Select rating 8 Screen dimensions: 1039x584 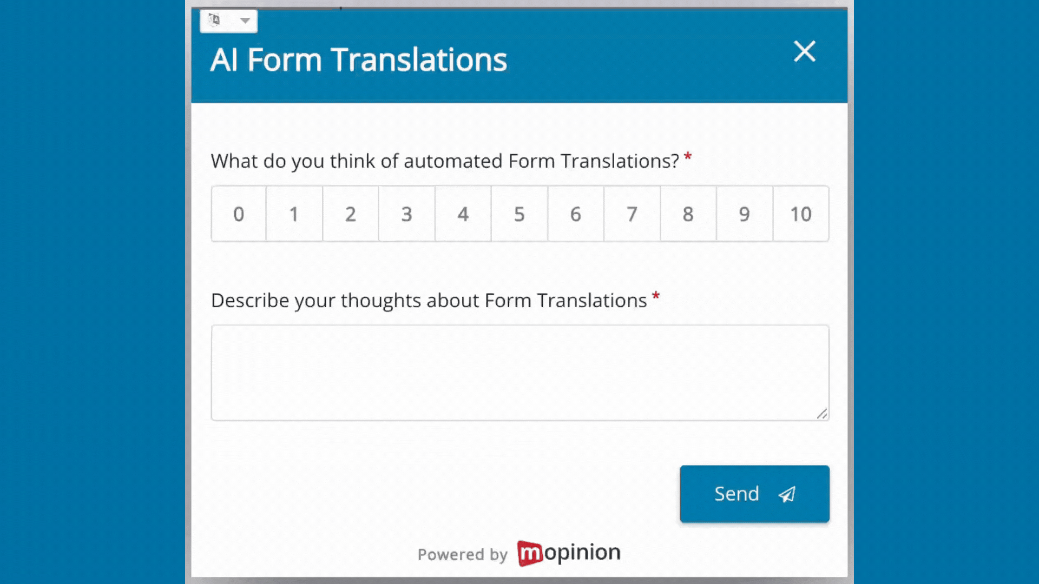(688, 214)
